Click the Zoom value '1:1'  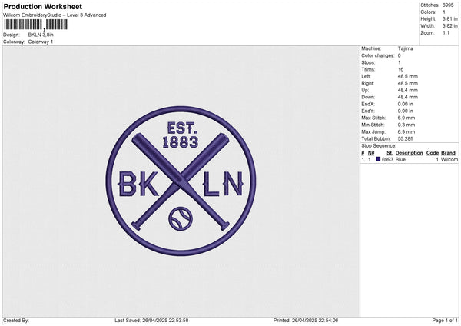click(x=446, y=33)
